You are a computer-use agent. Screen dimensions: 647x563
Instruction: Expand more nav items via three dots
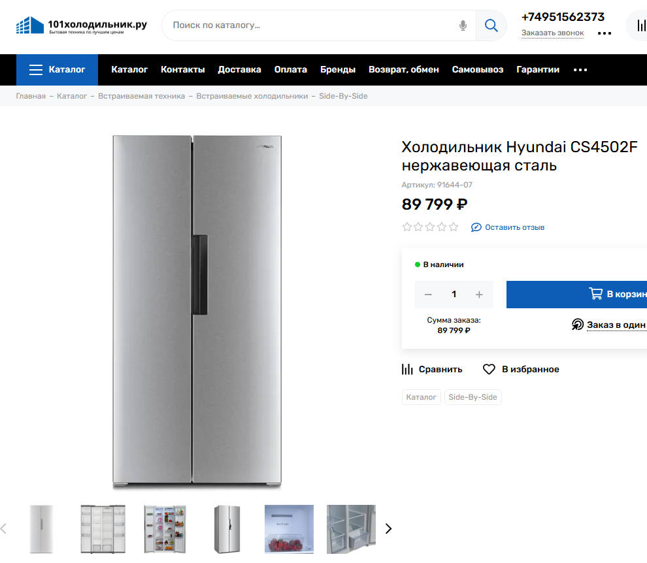point(580,70)
